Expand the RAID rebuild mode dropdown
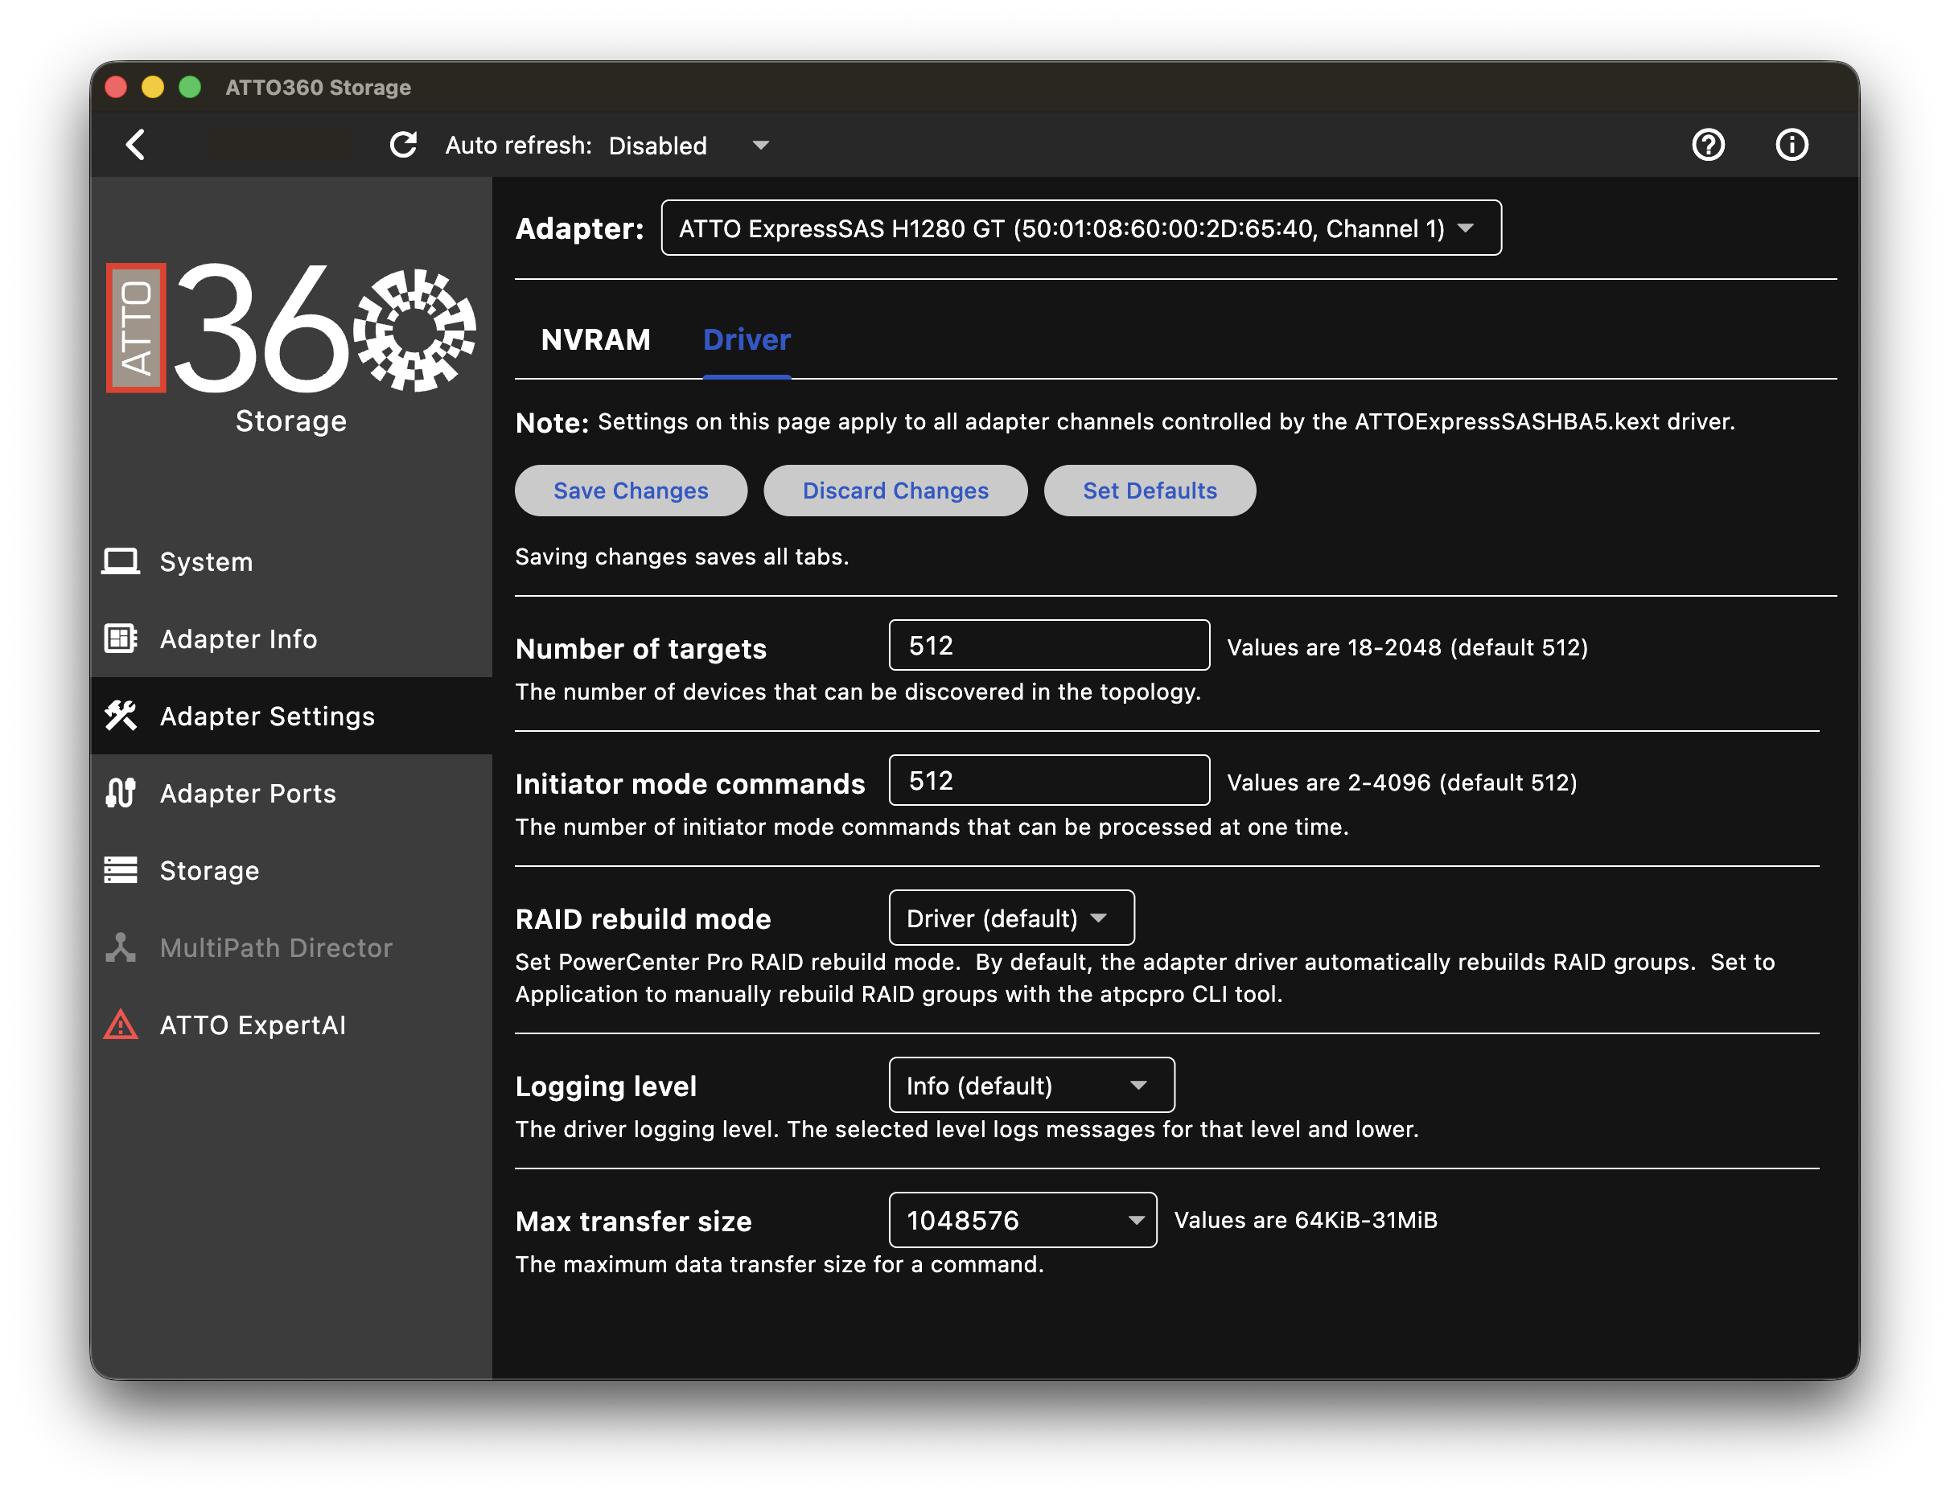This screenshot has width=1950, height=1499. pos(1010,918)
